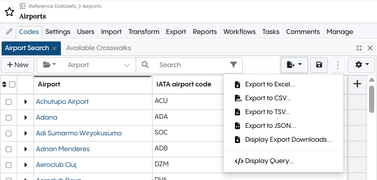The image size is (377, 180).
Task: Open the Users tab
Action: tap(85, 32)
